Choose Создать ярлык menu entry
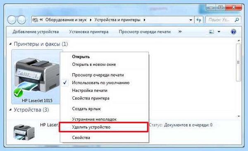The image size is (248, 151). click(104, 109)
